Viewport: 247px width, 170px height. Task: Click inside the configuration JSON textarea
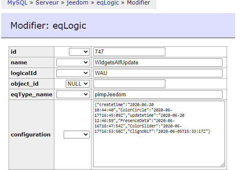[x=159, y=134]
